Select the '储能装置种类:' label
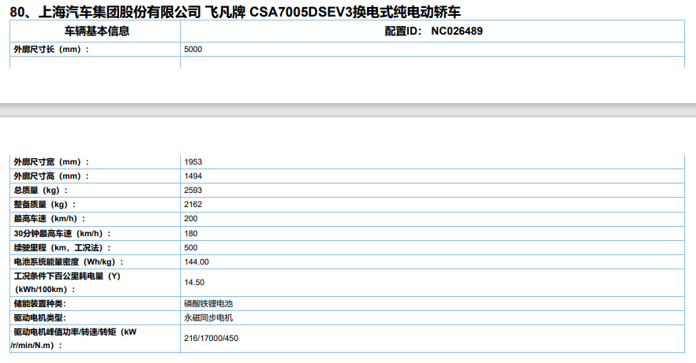The image size is (696, 363). click(40, 303)
